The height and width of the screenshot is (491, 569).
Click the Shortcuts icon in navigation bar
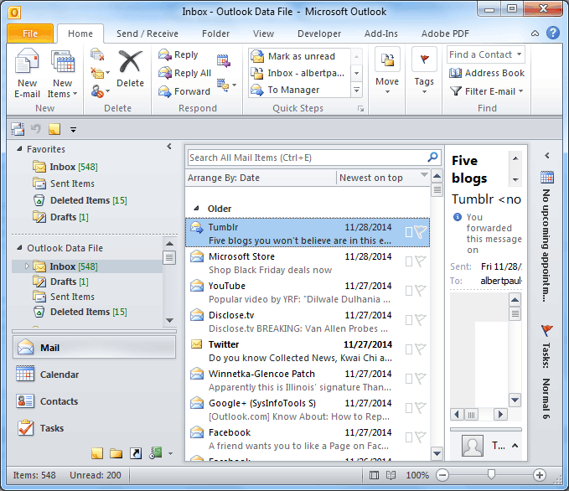point(136,453)
